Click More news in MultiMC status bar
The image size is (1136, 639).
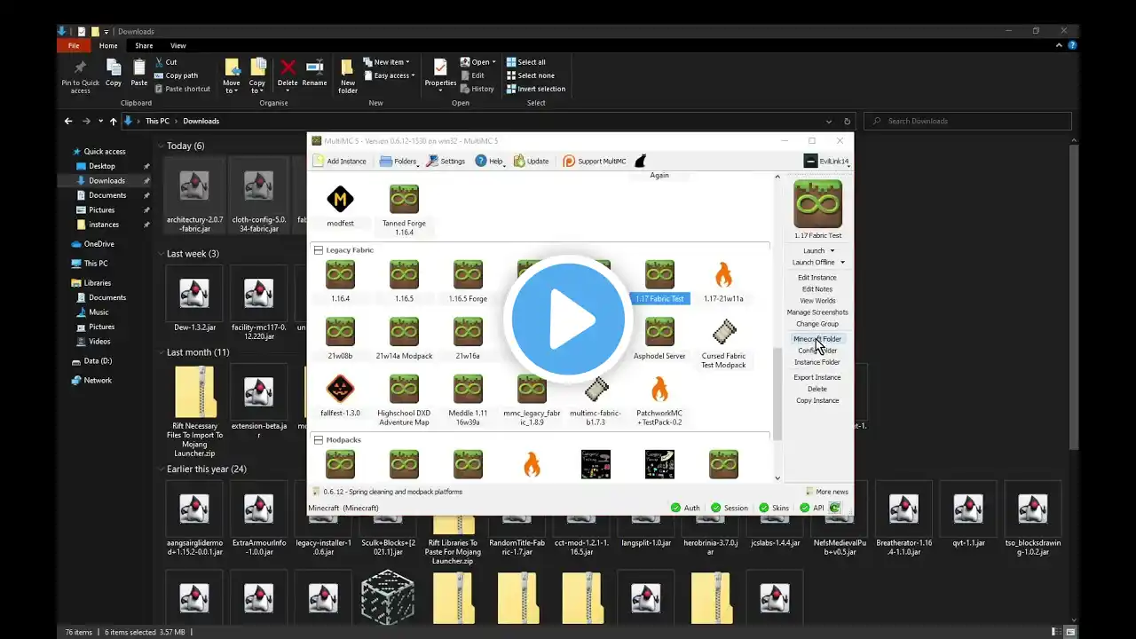(x=827, y=492)
